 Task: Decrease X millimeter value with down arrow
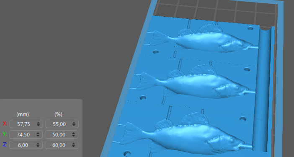(38, 125)
